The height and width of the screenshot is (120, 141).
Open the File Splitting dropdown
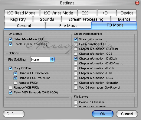tap(42, 60)
